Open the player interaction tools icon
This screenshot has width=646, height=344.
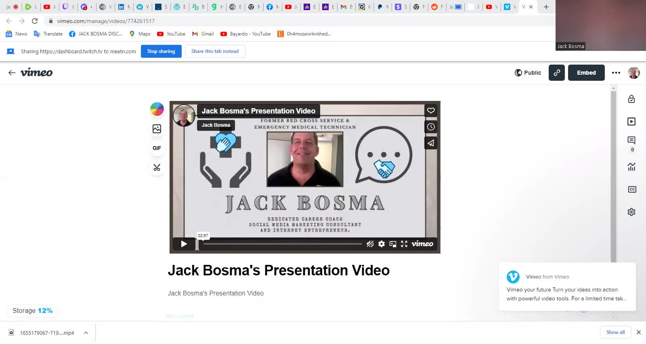631,122
